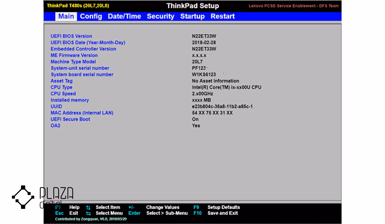
Task: Select System-unit serial number label
Action: tap(80, 68)
